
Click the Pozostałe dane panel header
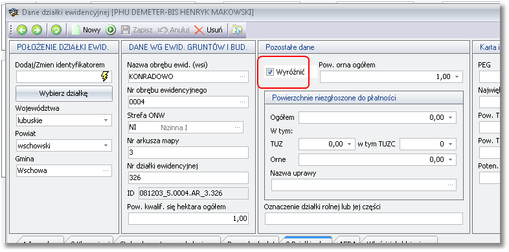coord(364,47)
